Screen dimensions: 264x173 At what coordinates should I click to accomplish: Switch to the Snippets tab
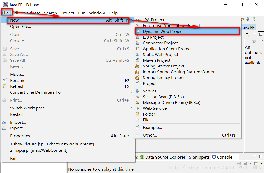(x=199, y=157)
